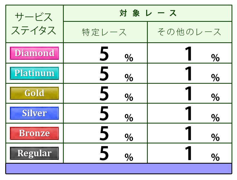The height and width of the screenshot is (180, 237).
Task: Select the 特定レース column header
Action: tap(105, 32)
